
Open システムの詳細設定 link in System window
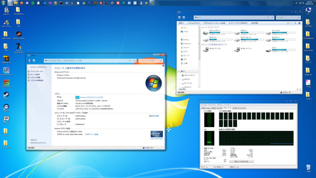pos(37,80)
